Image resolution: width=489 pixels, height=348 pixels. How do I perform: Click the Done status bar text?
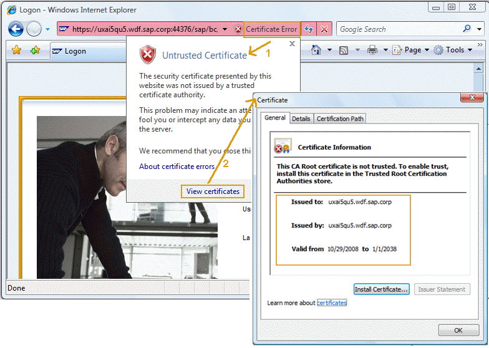16,288
